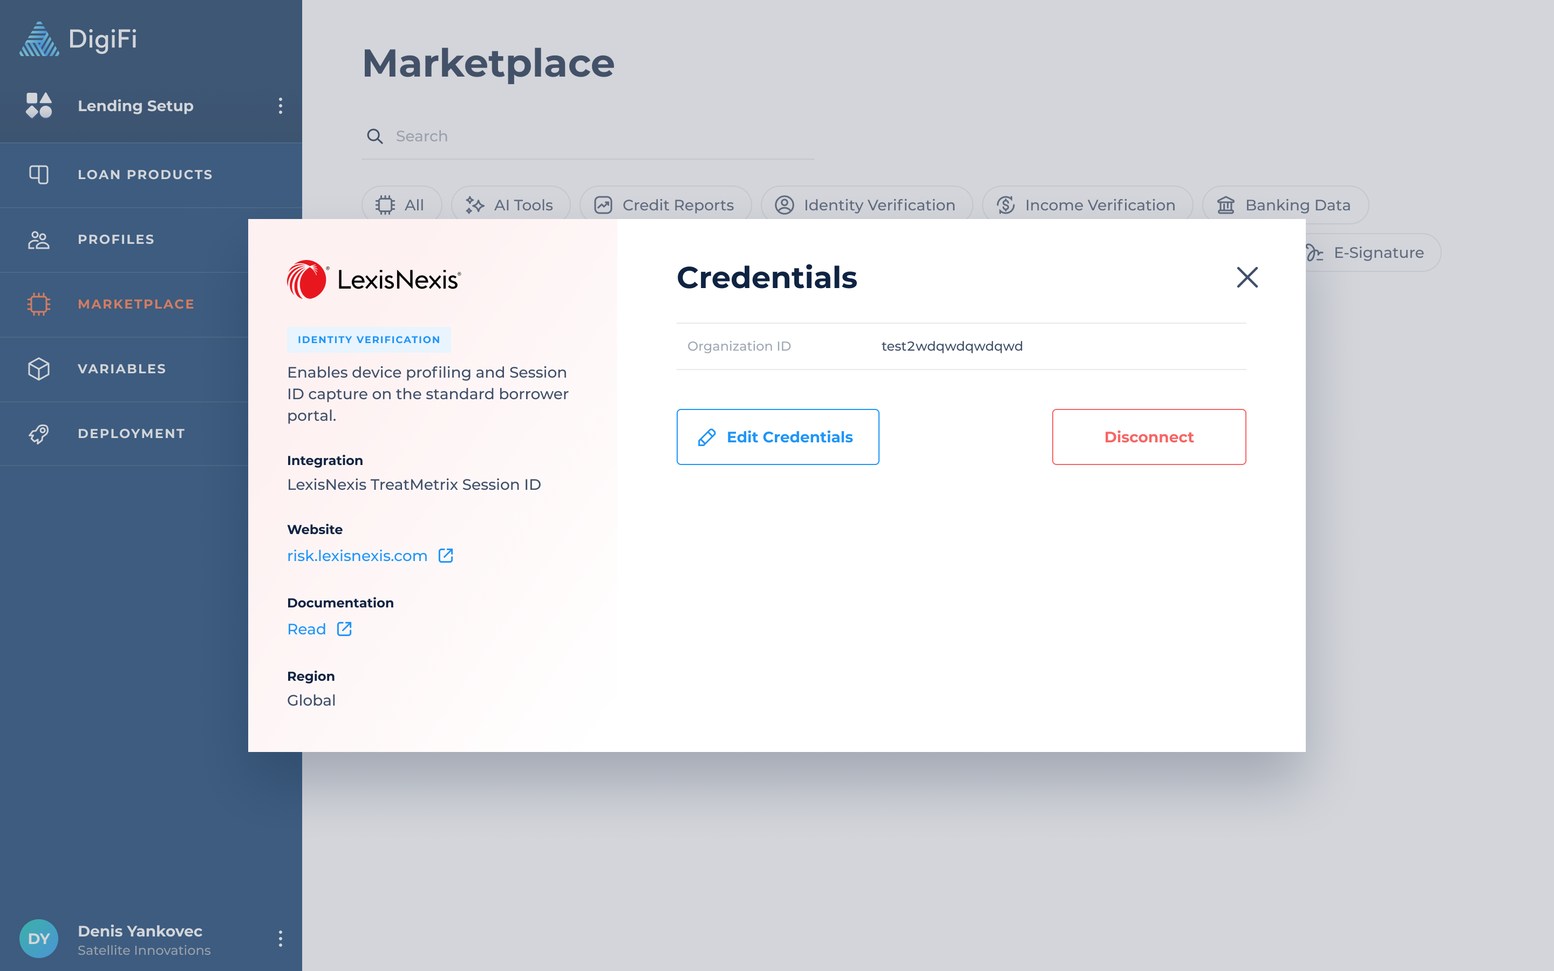Close the Credentials dialog with X
1554x971 pixels.
click(1247, 277)
